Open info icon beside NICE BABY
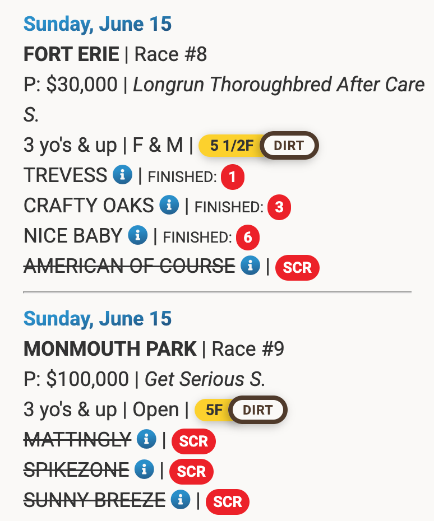The image size is (434, 521). coord(138,235)
